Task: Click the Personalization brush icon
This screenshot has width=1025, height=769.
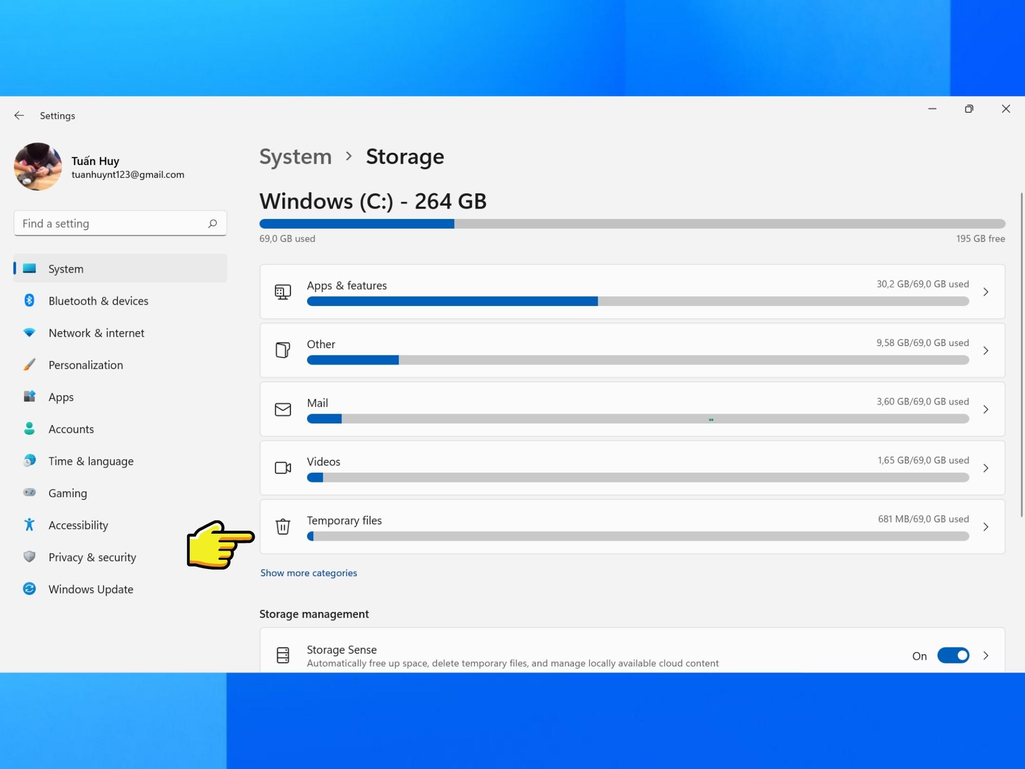Action: coord(30,365)
